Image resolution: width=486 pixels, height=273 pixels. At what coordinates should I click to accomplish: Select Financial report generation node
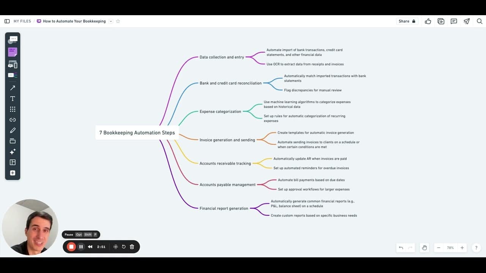coord(224,208)
